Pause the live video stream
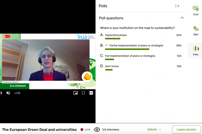The image size is (202, 134). pos(1,93)
